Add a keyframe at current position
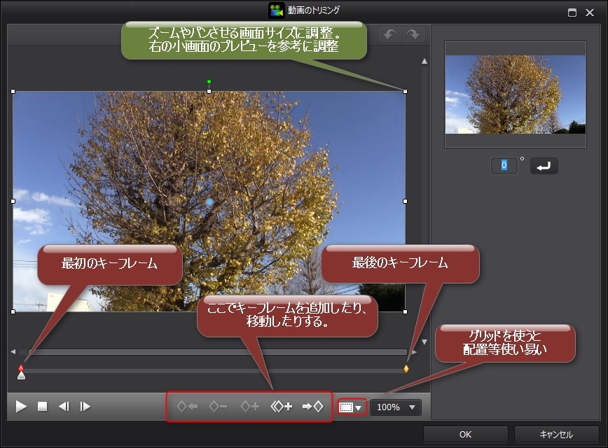Viewport: 608px width, 448px height. (x=249, y=407)
